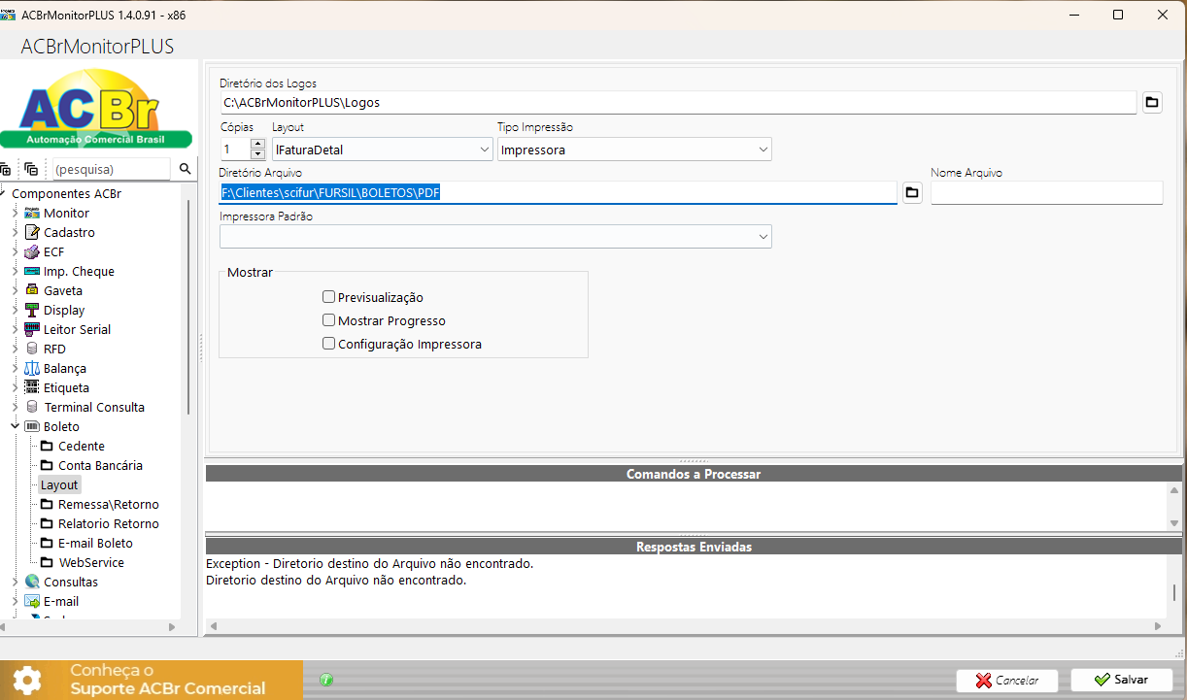Select the Relatorio Retorno tree label

pos(109,523)
